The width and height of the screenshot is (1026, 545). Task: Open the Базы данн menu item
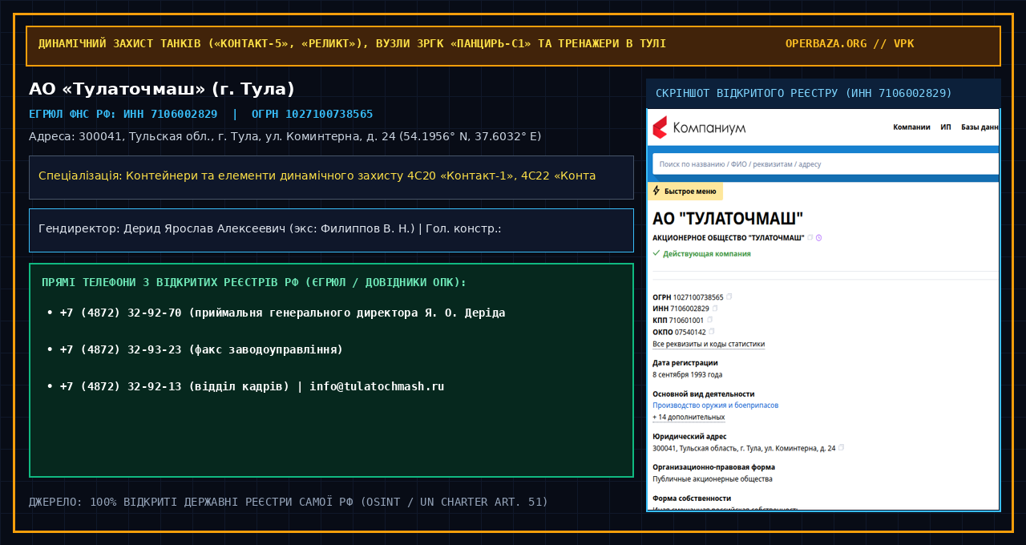(980, 127)
